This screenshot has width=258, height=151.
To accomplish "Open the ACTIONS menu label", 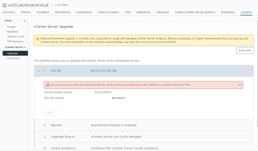I will coord(63,5).
